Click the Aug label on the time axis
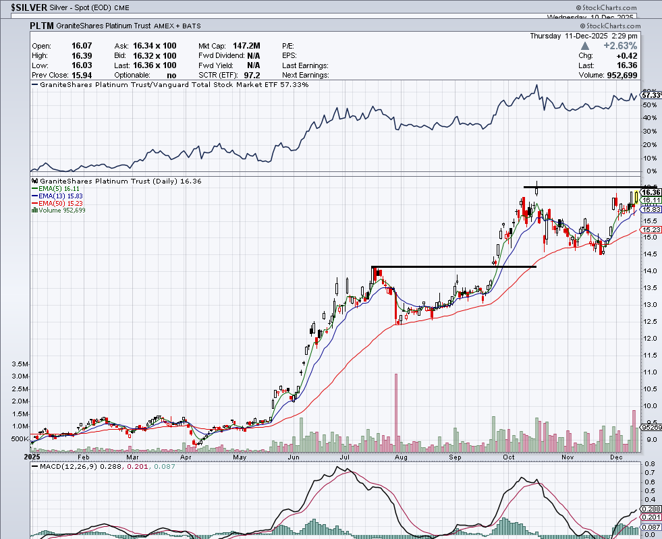This screenshot has width=662, height=539. click(x=401, y=457)
